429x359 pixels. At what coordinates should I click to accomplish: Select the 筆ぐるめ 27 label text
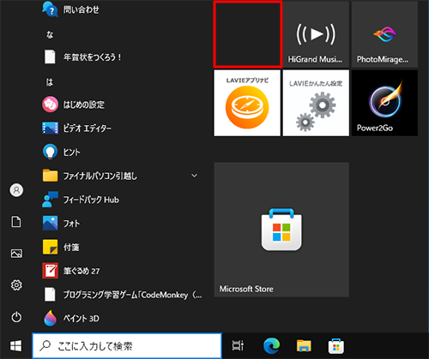tap(82, 271)
